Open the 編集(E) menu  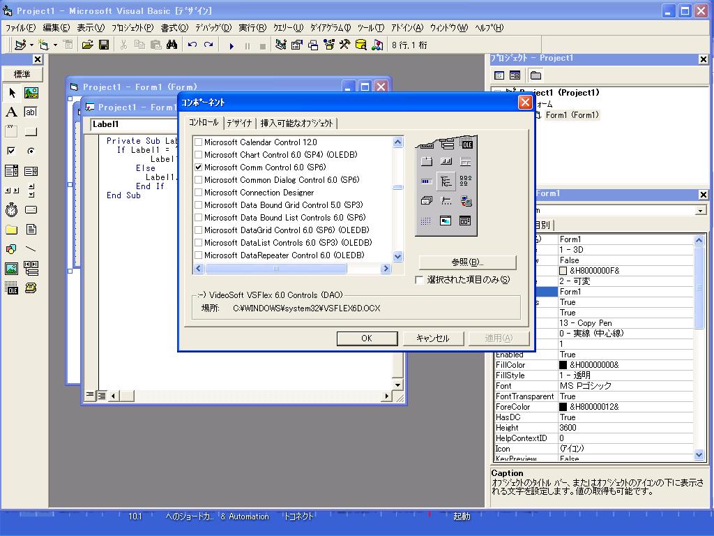(56, 28)
